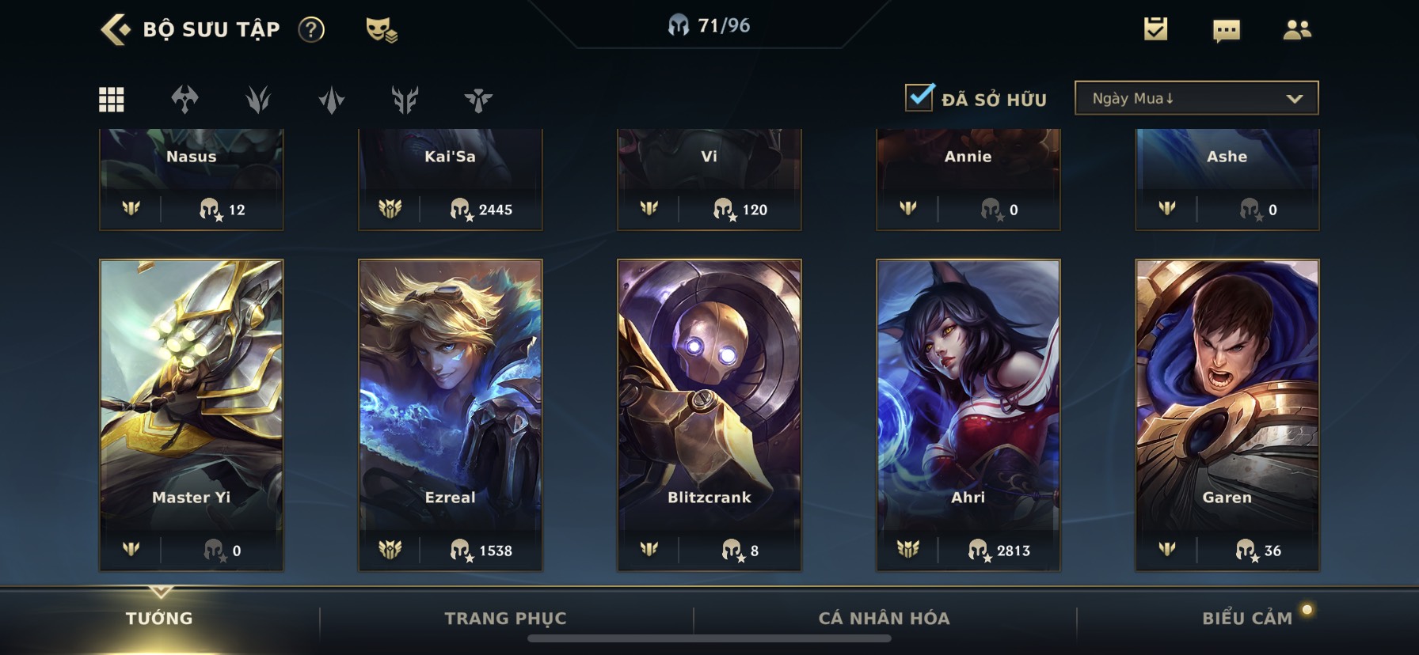Filter champions by the last role icon
Image resolution: width=1419 pixels, height=655 pixels.
478,100
